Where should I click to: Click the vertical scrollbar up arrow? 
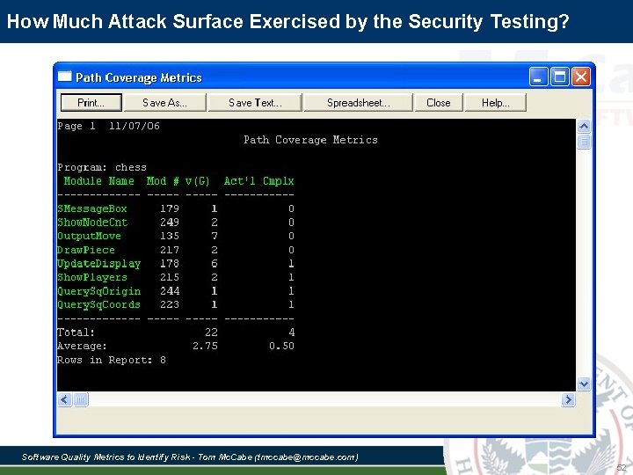pyautogui.click(x=584, y=127)
